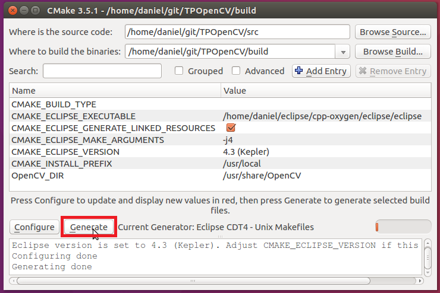Sort by the Name column header
440x293 pixels.
pos(115,91)
